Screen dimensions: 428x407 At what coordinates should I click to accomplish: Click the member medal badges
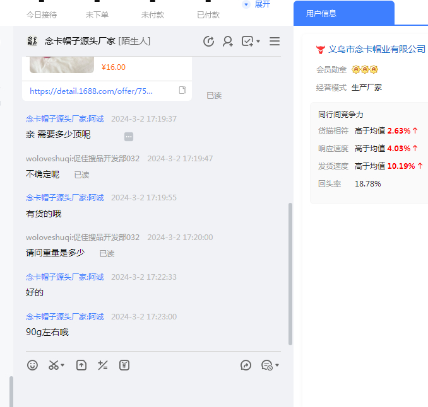pyautogui.click(x=365, y=70)
